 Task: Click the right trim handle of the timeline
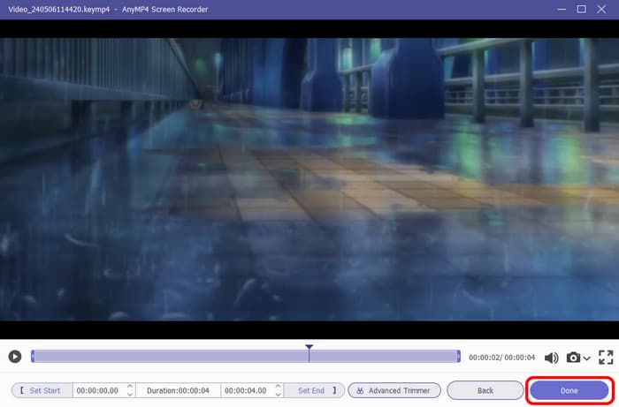tap(458, 357)
